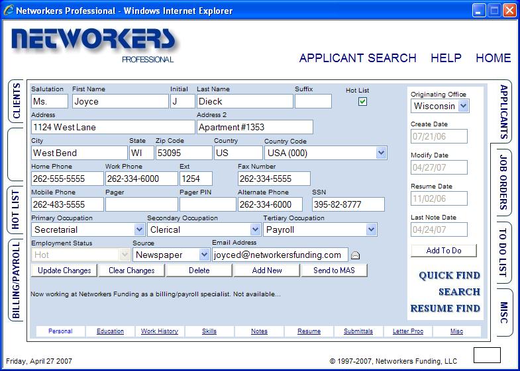Click the empty Pager field
Screen dimensions: 520x371
click(141, 204)
